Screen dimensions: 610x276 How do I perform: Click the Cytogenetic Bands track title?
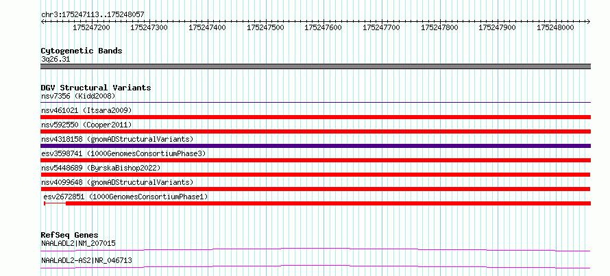[x=82, y=51]
